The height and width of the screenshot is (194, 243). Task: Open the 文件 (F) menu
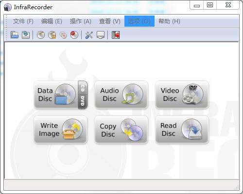23,21
